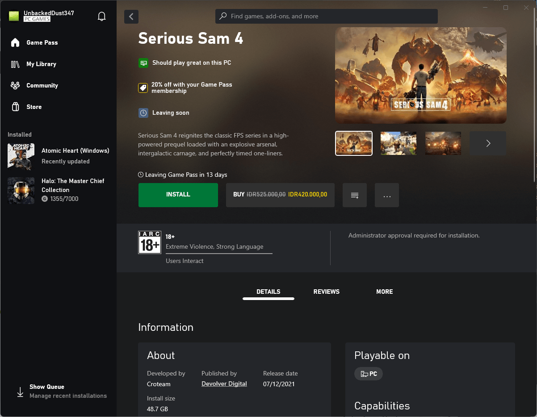Click the Administrator approval required text

coord(414,235)
